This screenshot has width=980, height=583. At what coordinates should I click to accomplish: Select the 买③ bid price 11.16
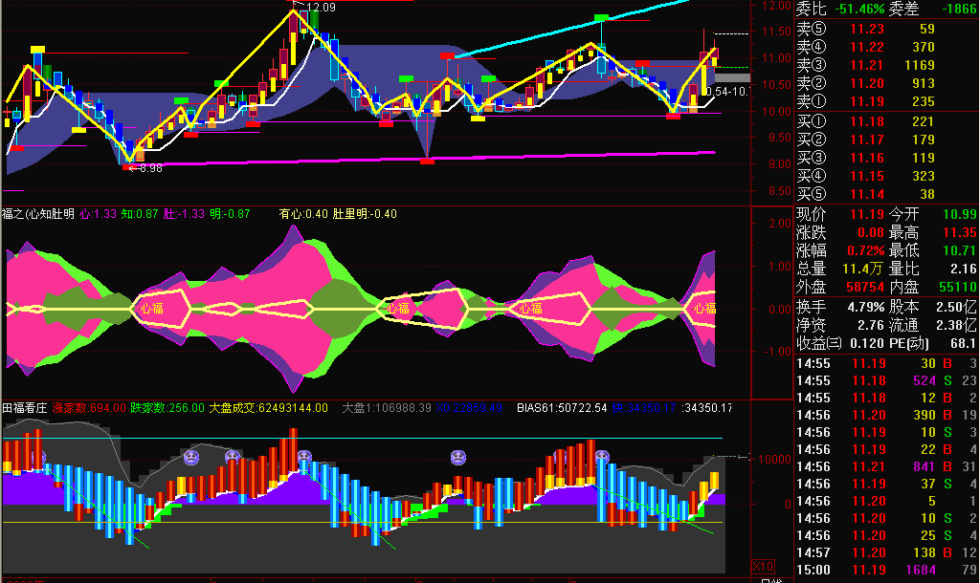pos(867,158)
